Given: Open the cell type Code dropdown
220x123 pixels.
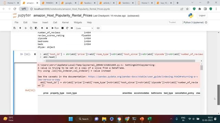Looking at the screenshot, I should point(84,28).
